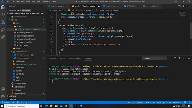Maximize the terminal panel size
Viewport: 192px width, 108px height.
point(184,58)
